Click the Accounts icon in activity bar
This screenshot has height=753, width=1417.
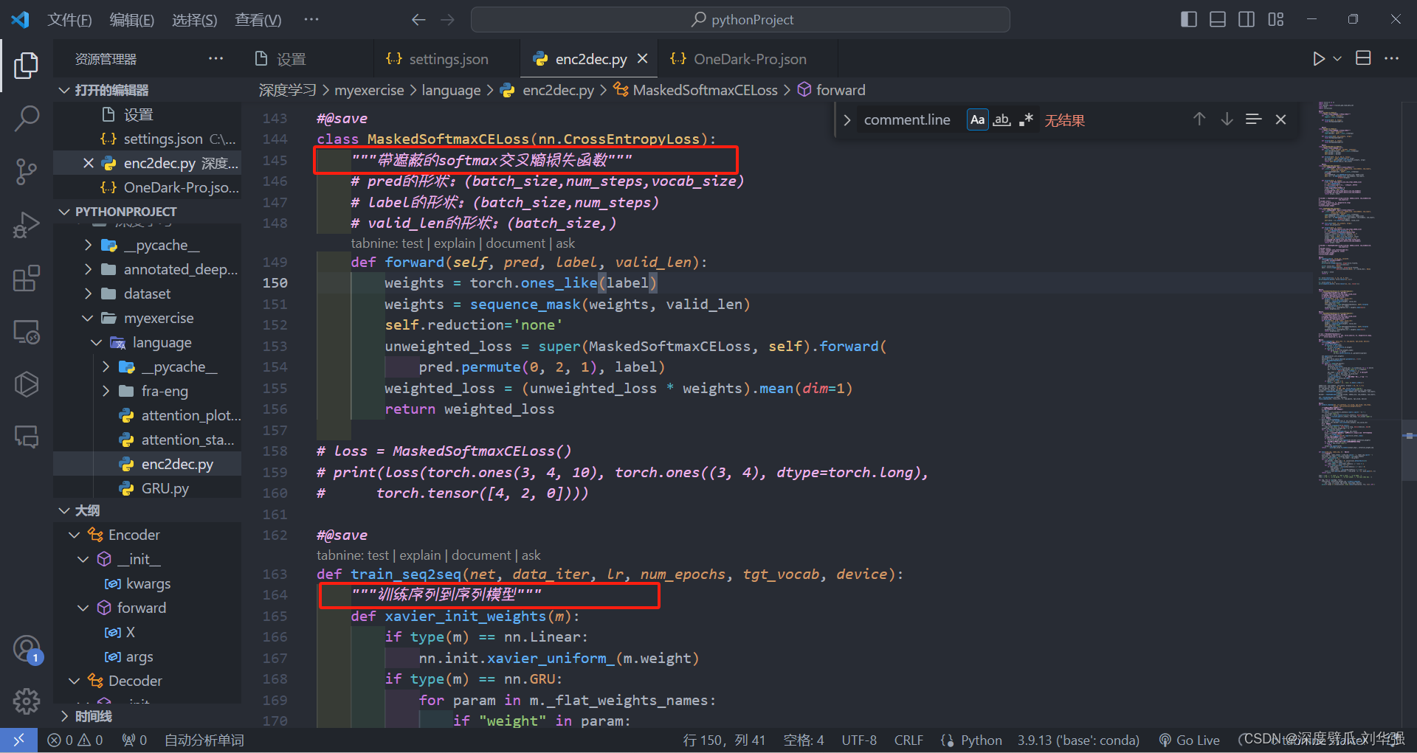click(27, 649)
